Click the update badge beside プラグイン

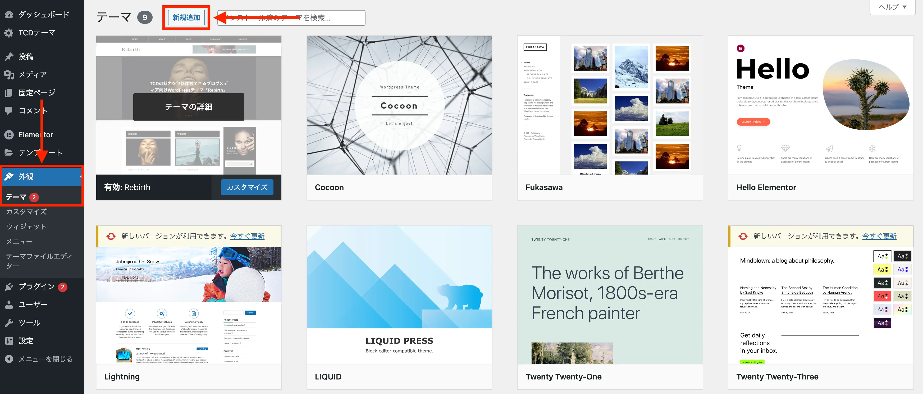point(63,287)
